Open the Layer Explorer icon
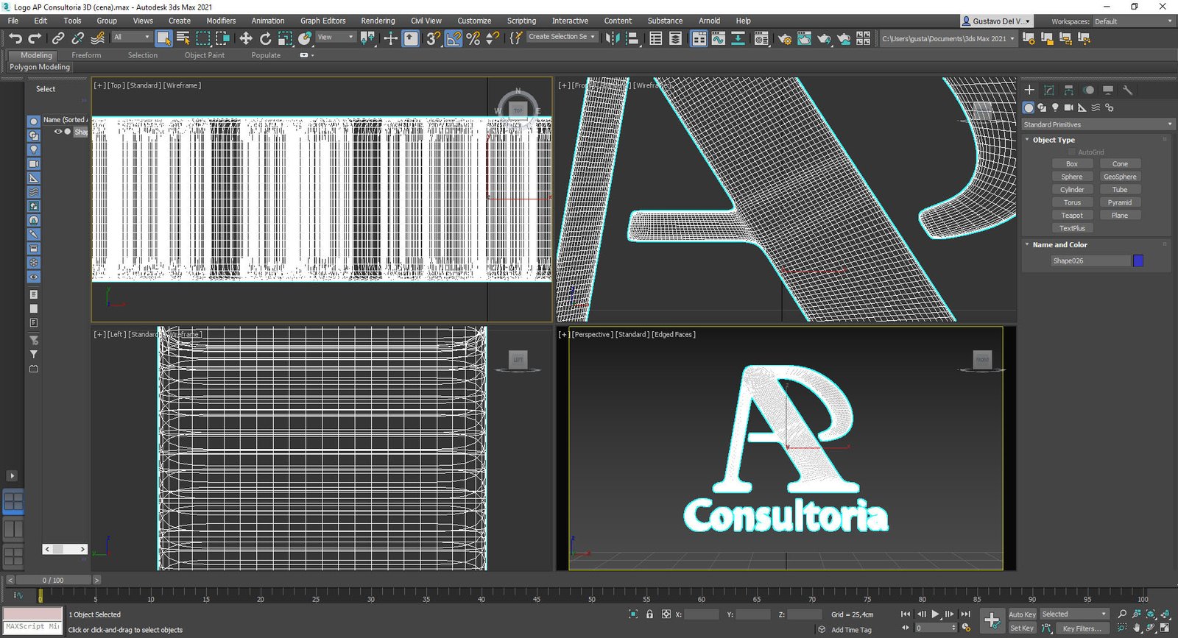This screenshot has height=638, width=1178. pyautogui.click(x=675, y=38)
